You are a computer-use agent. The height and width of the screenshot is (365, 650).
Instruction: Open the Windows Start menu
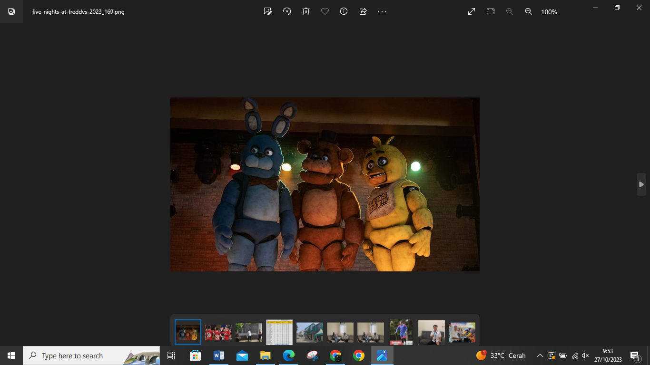tap(11, 355)
